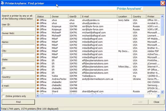Focus the Owner Nick input field

pos(18,38)
